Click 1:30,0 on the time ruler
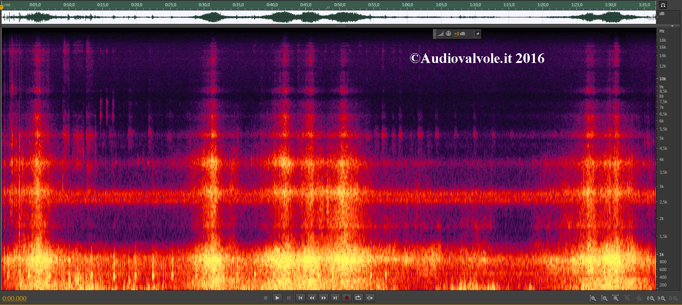This screenshot has width=682, height=305. tap(610, 5)
